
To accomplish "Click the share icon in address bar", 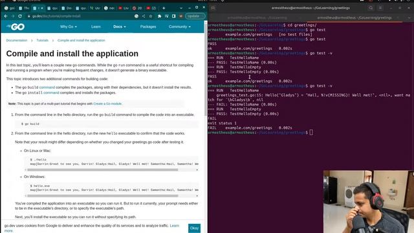I will 144,16.
